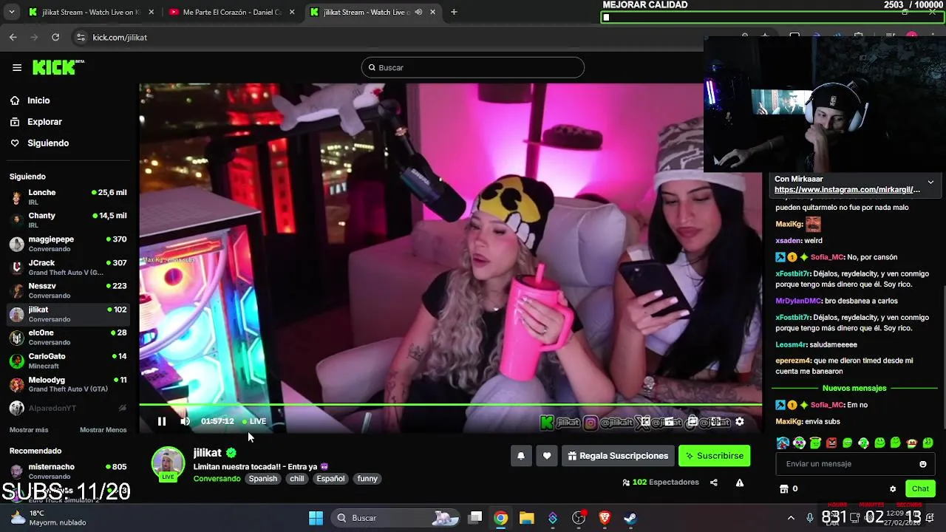The height and width of the screenshot is (532, 946).
Task: Open Chanty channel in sidebar
Action: pos(69,220)
